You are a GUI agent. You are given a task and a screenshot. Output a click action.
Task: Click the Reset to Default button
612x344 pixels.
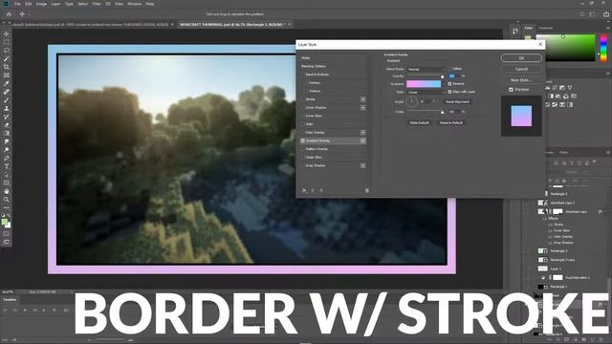click(x=450, y=123)
